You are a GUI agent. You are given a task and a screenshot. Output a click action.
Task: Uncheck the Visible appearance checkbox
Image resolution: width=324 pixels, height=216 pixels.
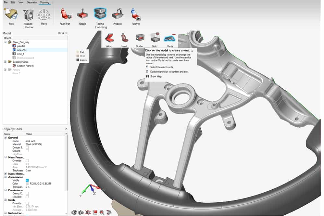point(27,180)
